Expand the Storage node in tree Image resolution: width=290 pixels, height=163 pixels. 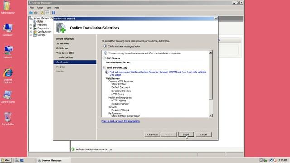click(x=31, y=35)
